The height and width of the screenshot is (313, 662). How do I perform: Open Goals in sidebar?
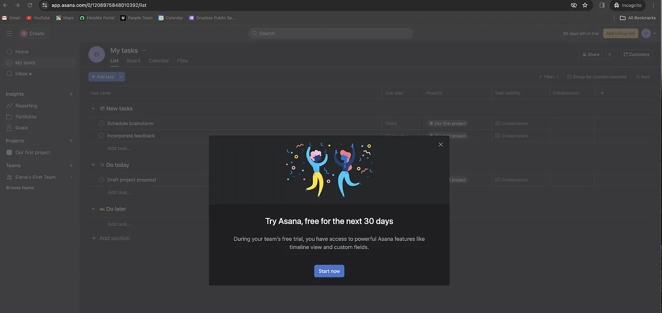pyautogui.click(x=21, y=128)
